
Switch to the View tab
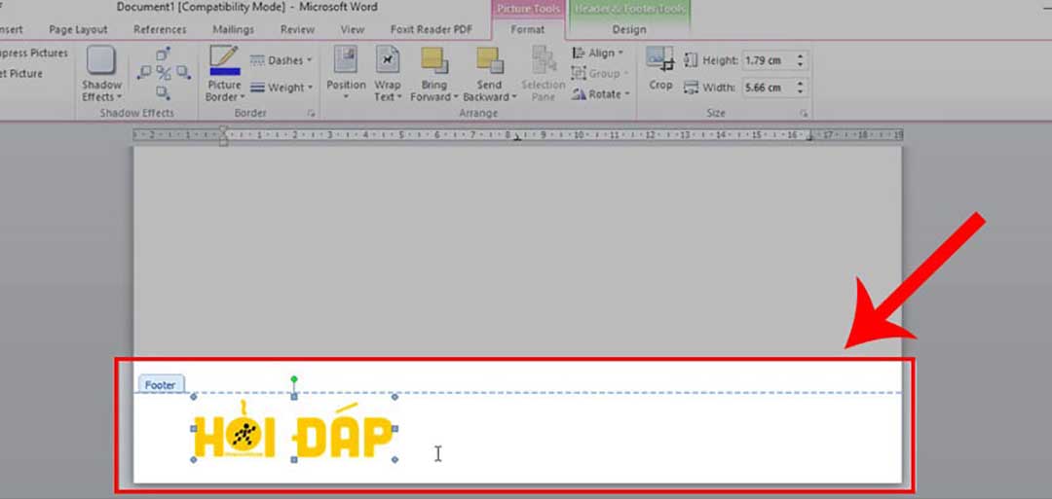pyautogui.click(x=353, y=29)
